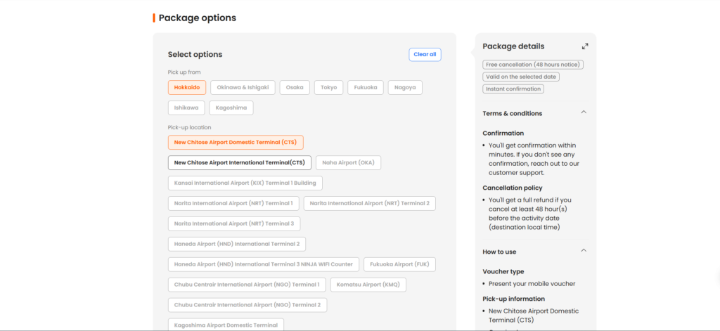Choose Osaka as pick-up region
Image resolution: width=720 pixels, height=331 pixels.
[295, 88]
